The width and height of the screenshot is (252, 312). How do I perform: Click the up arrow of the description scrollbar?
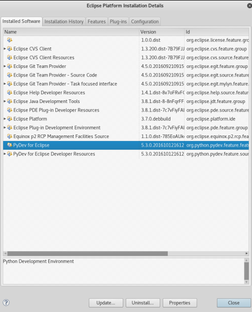click(x=246, y=260)
